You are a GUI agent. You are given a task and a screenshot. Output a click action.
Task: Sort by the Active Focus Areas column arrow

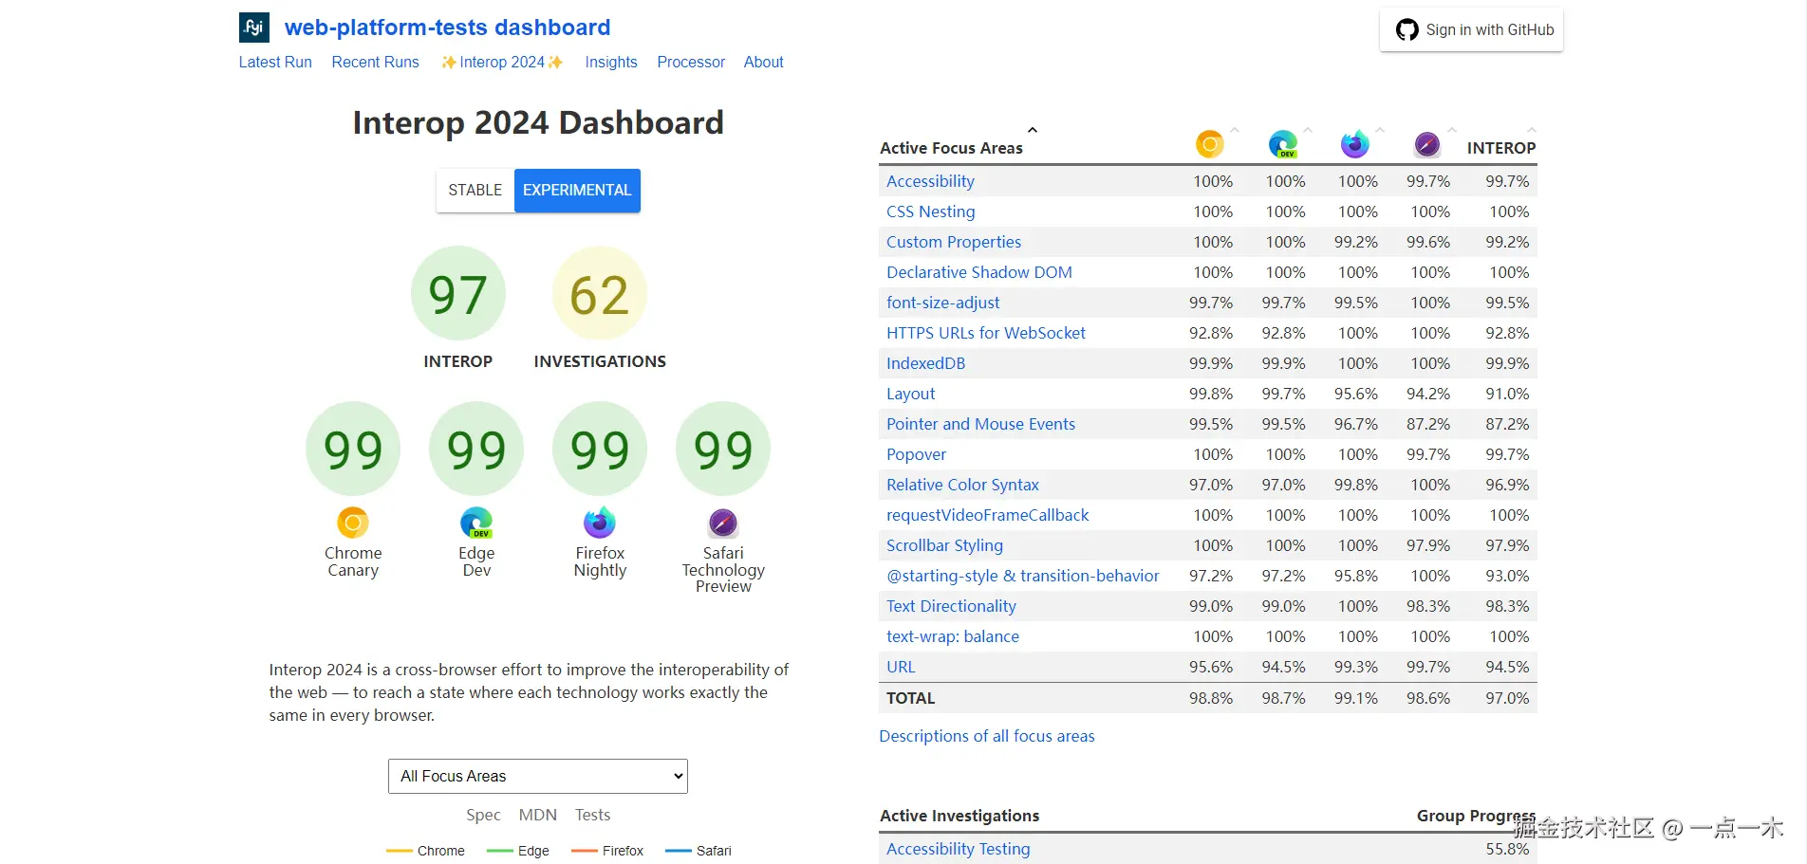tap(1033, 130)
